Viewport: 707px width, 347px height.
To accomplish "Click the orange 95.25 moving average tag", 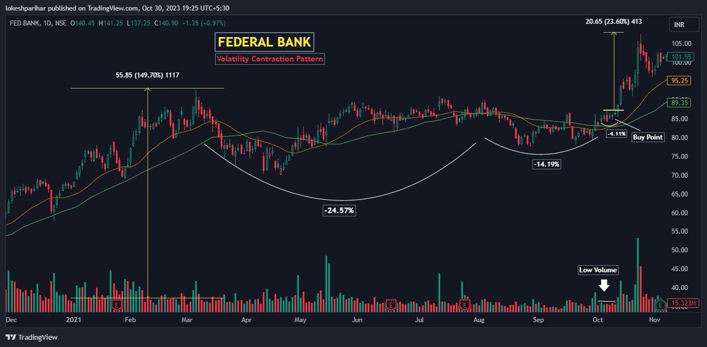I will tap(680, 80).
